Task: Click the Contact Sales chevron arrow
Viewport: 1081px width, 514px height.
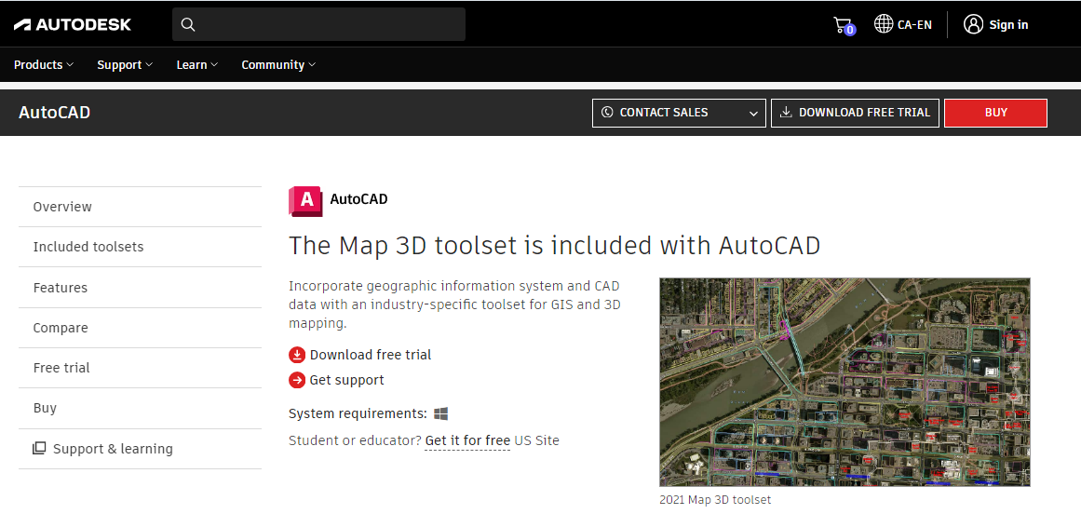Action: click(x=753, y=114)
